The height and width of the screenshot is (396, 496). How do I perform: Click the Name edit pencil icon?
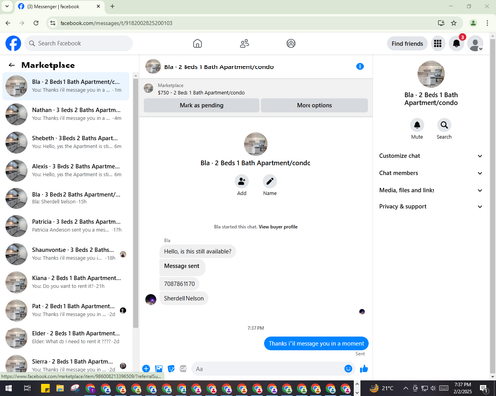(x=270, y=181)
